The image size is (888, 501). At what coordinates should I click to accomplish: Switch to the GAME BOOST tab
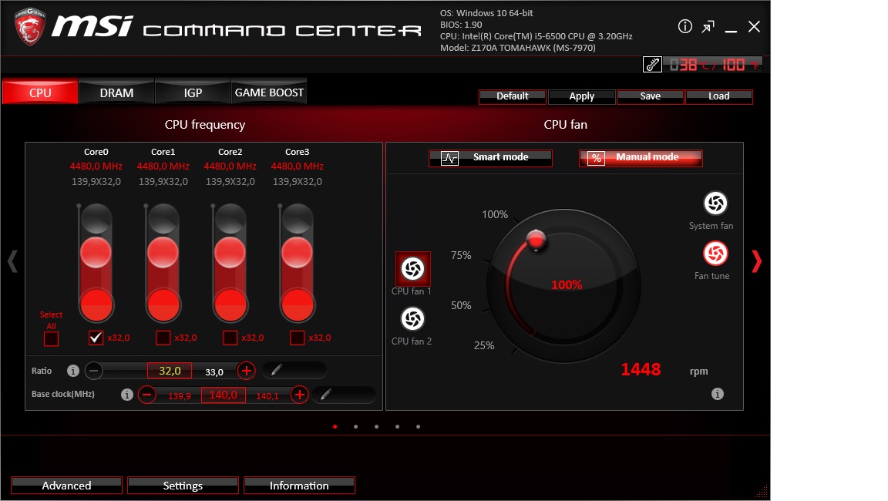(x=269, y=92)
